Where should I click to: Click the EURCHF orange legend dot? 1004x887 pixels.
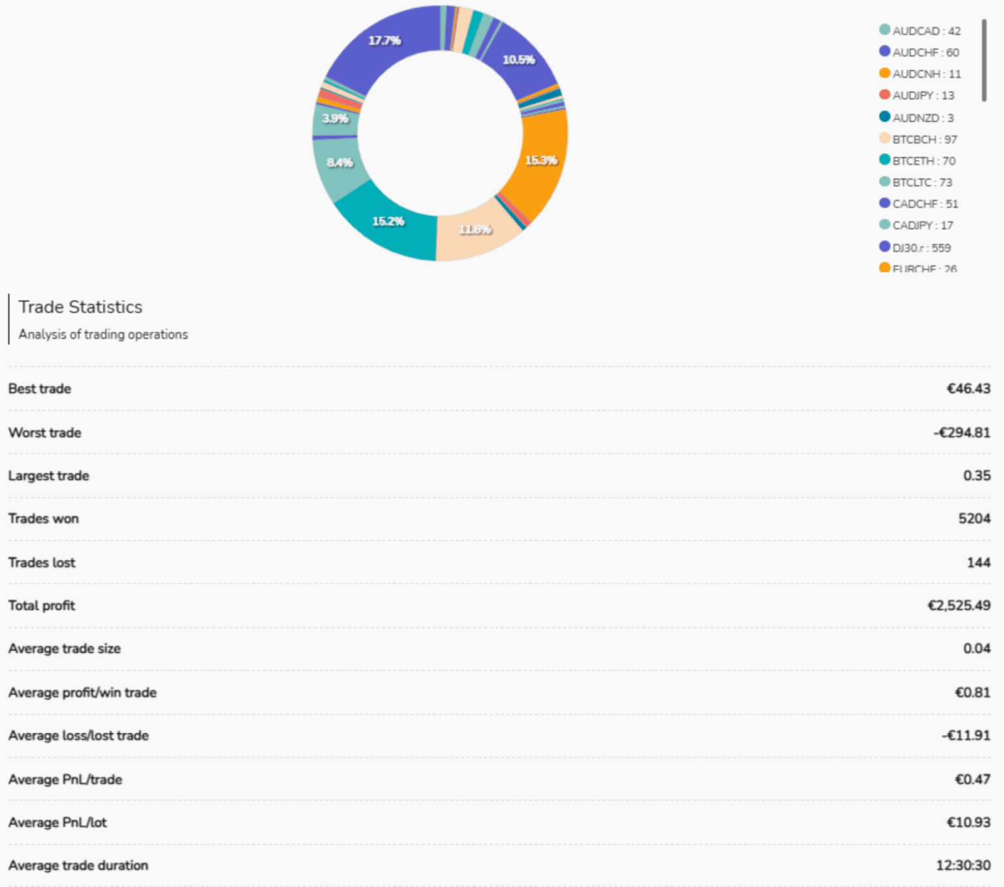point(886,268)
